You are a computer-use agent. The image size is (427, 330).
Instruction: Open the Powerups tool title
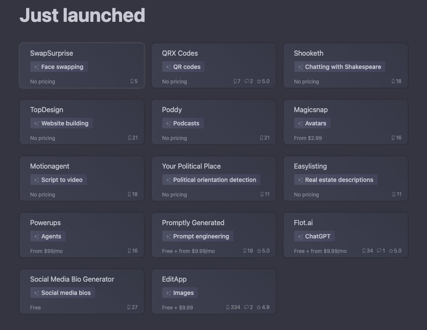tap(45, 223)
